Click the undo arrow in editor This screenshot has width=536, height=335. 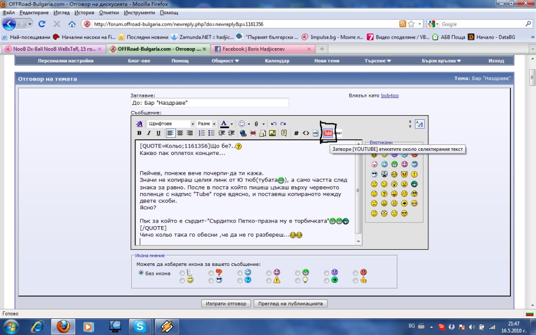point(273,124)
